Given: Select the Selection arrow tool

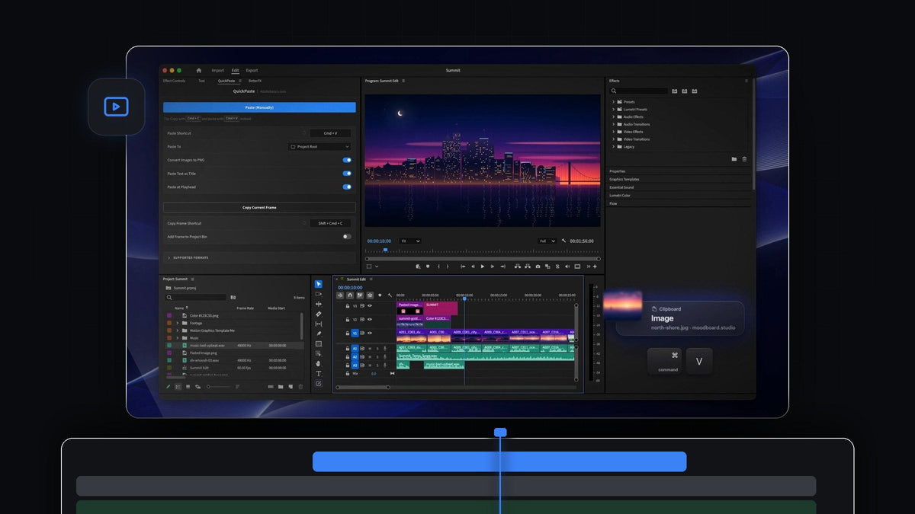Looking at the screenshot, I should (318, 284).
